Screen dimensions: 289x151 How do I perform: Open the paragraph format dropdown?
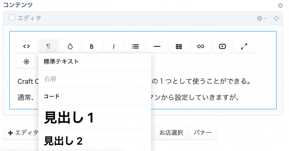point(48,46)
